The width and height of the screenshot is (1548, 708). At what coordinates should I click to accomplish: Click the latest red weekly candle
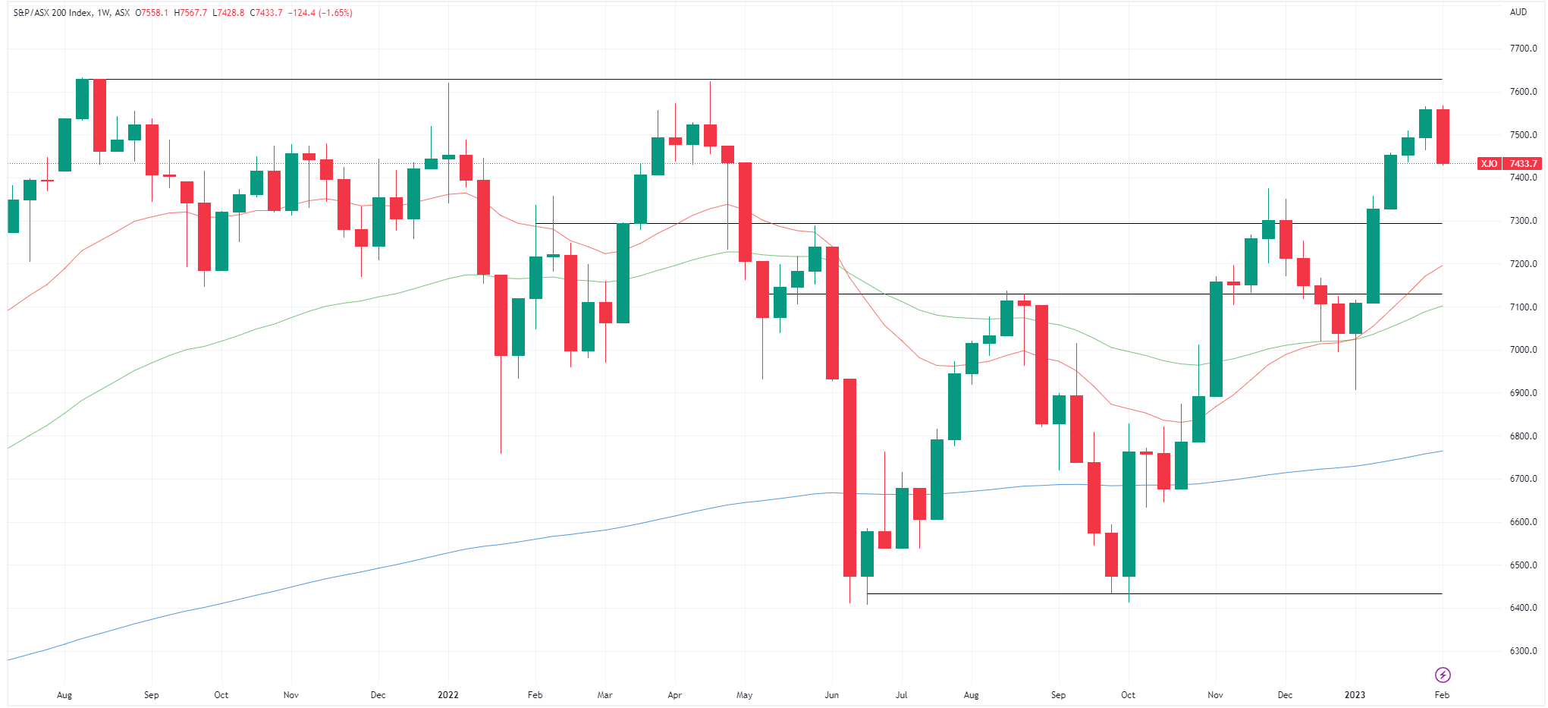1443,137
